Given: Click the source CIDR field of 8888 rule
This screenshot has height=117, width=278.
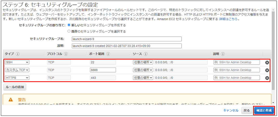Looking at the screenshot, I should click(181, 70).
